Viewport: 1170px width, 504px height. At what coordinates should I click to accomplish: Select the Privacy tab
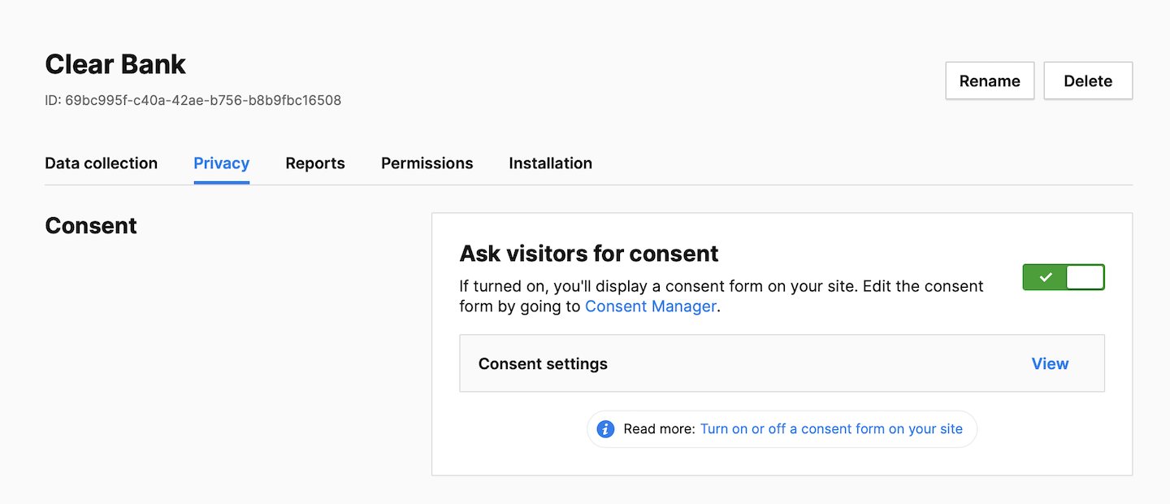[x=221, y=163]
